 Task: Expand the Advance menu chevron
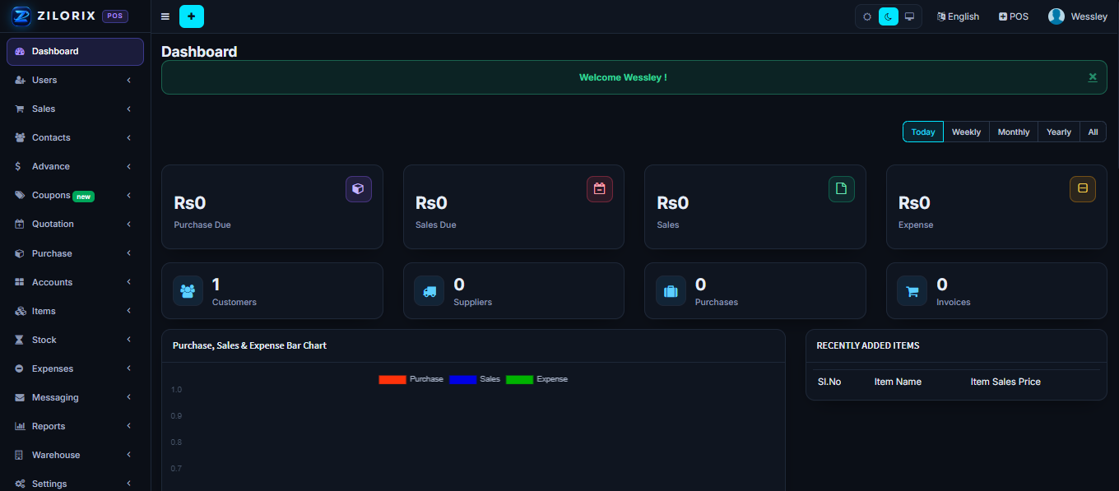tap(129, 166)
